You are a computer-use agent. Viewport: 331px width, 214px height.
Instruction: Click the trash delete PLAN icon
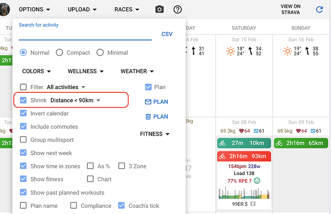[148, 117]
